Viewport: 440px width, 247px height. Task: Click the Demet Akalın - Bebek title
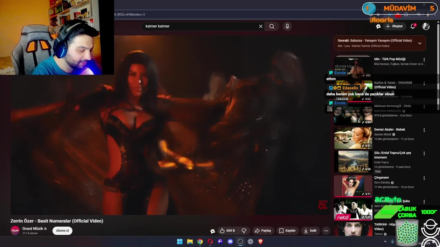click(389, 130)
